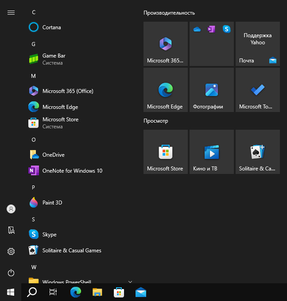Click the OneDrive icon in folder tile
This screenshot has height=301, width=287.
[197, 29]
